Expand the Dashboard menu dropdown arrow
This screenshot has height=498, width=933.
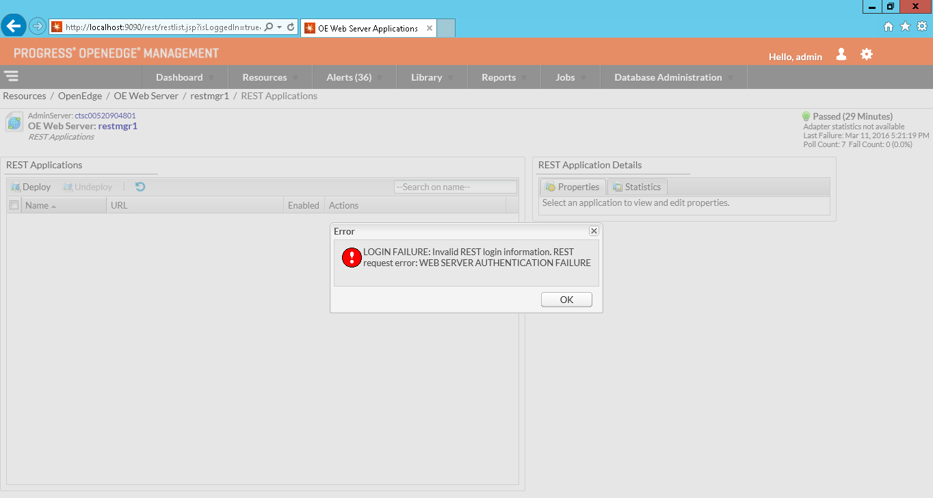(211, 78)
